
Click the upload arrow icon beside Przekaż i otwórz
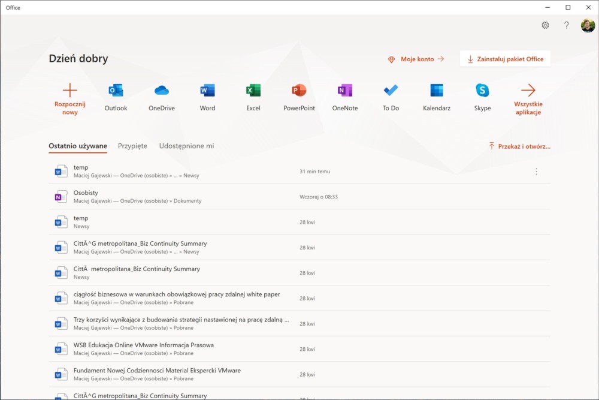pos(492,146)
